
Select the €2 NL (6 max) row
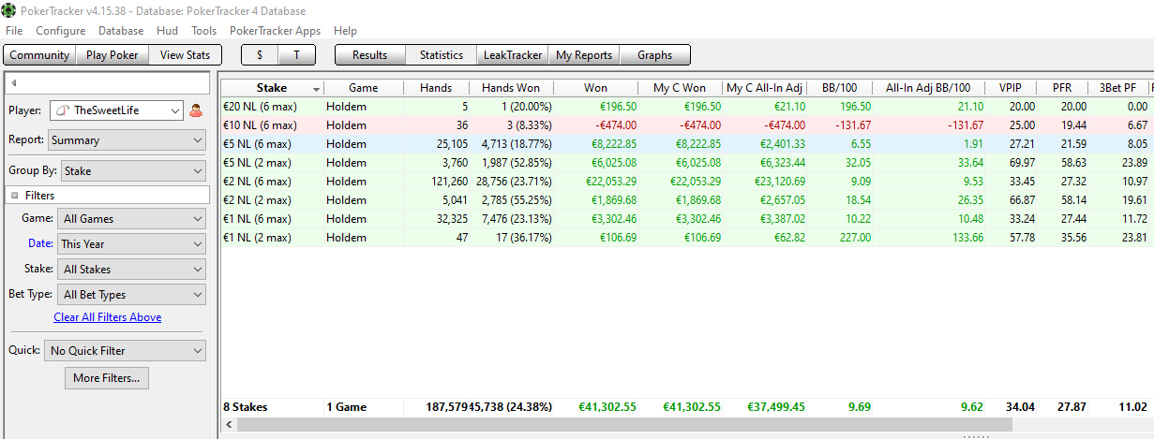click(686, 182)
